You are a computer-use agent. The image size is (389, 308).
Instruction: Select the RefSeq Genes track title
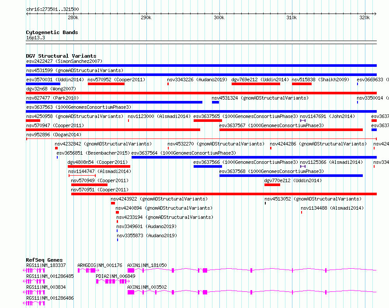click(44, 260)
